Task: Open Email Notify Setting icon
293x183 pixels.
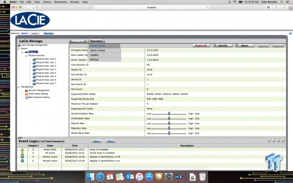Action: 26,94
